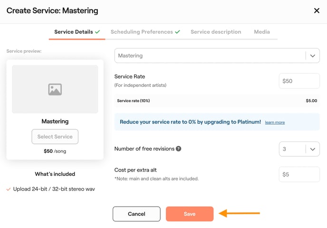327x228 pixels.
Task: Click the green check next to Scheduling Preferences
Action: click(x=177, y=32)
